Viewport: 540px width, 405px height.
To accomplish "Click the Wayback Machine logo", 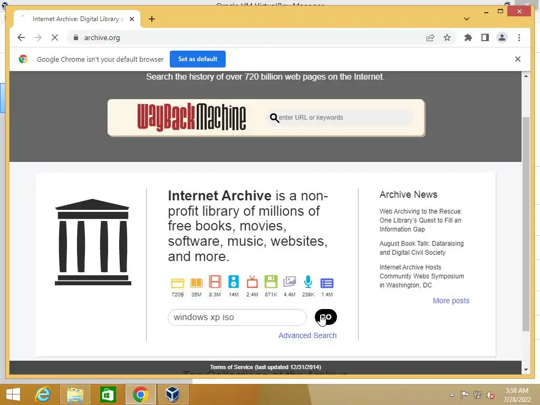I will 191,118.
